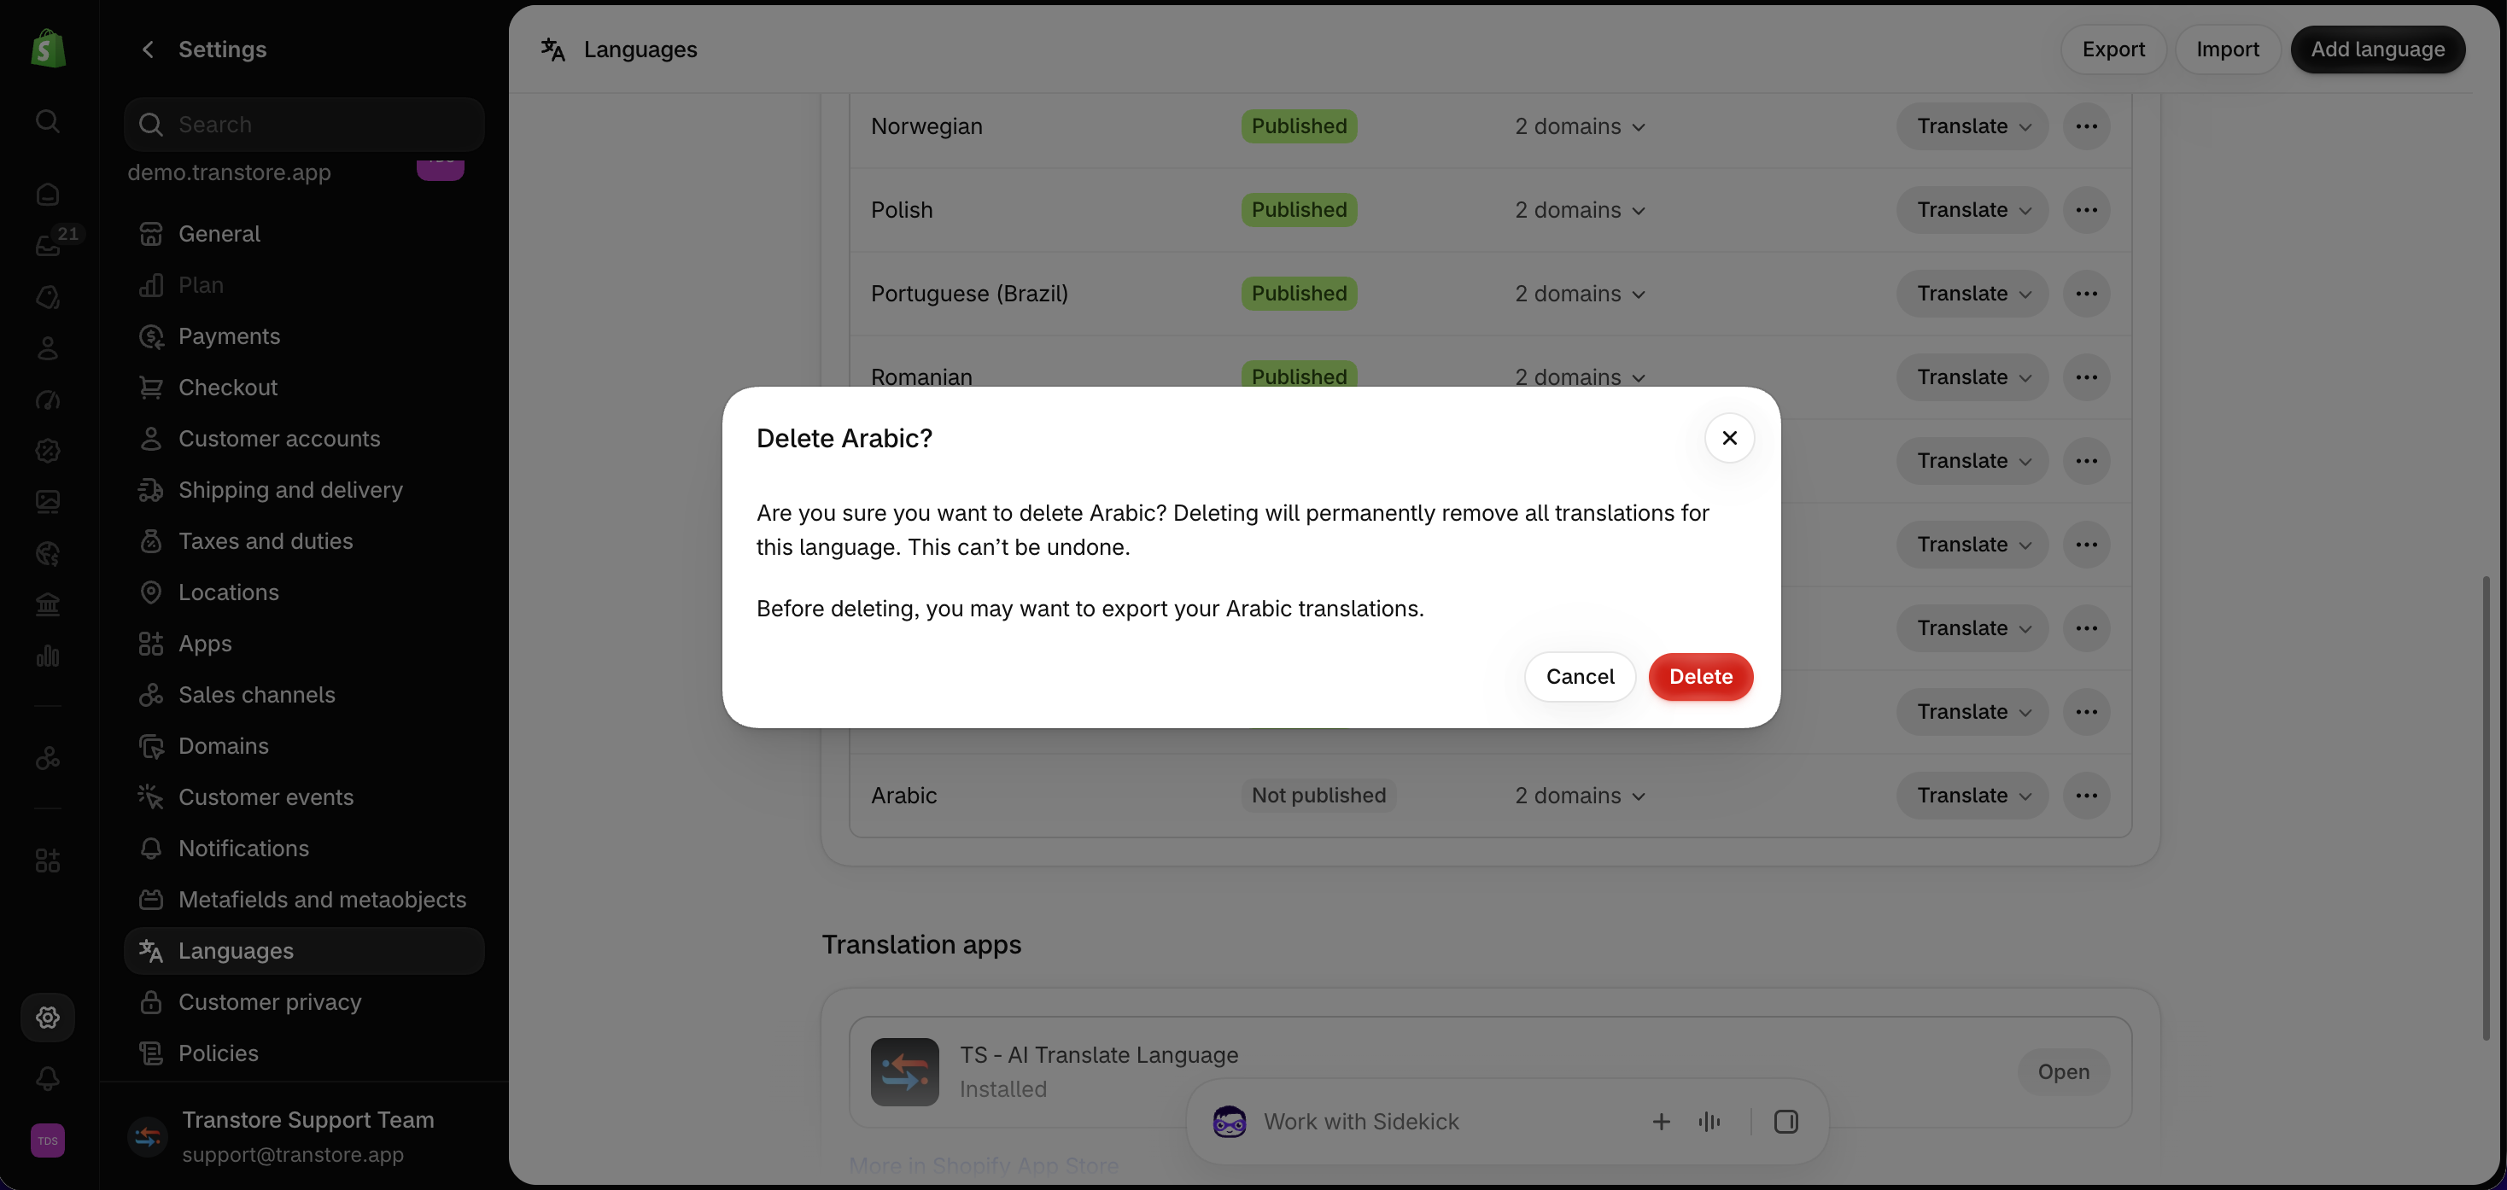Open more actions for Norwegian row
2507x1190 pixels.
pyautogui.click(x=2085, y=126)
